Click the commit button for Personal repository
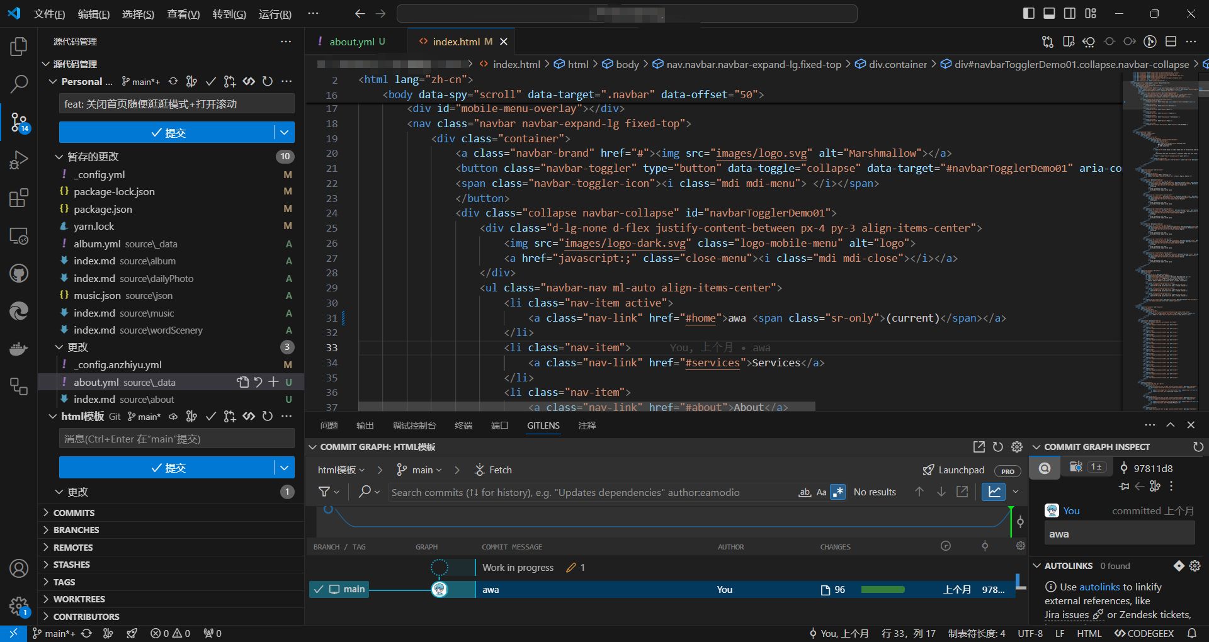Image resolution: width=1209 pixels, height=642 pixels. [167, 133]
